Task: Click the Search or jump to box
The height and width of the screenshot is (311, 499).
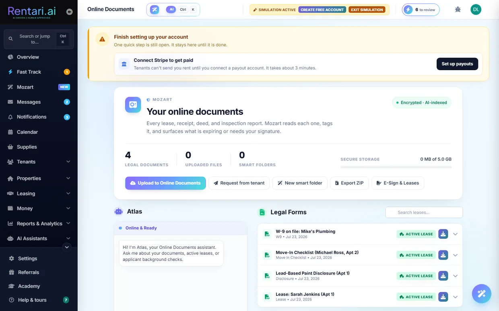Action: [39, 39]
